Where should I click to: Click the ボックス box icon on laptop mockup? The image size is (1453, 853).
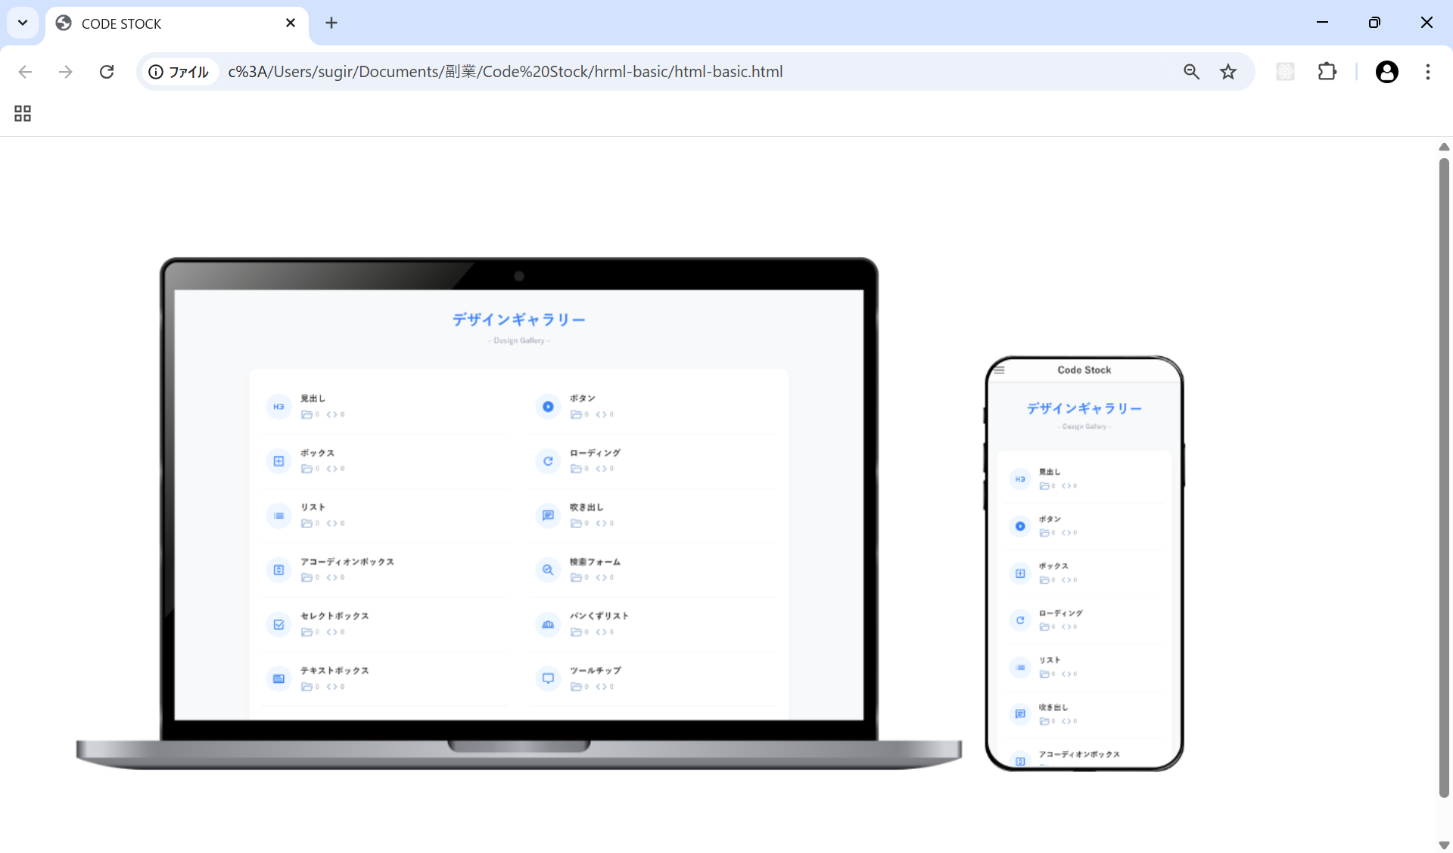278,461
